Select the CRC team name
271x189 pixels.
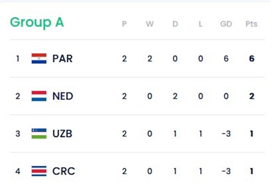pyautogui.click(x=63, y=171)
